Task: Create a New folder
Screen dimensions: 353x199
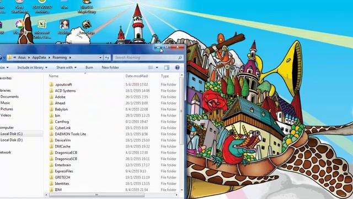Action: click(110, 67)
